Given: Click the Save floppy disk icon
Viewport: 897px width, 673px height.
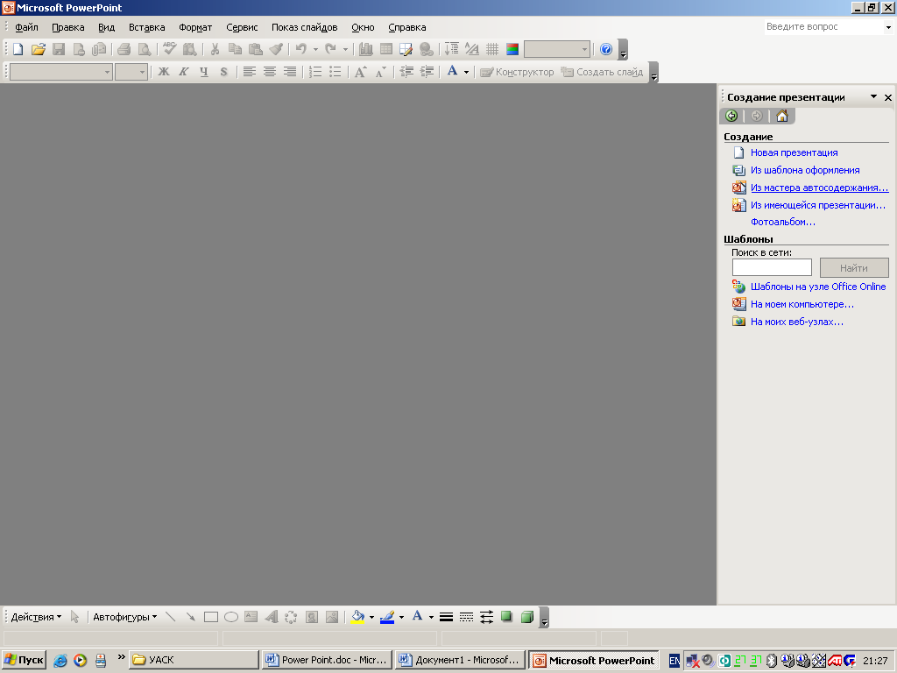Looking at the screenshot, I should 59,49.
